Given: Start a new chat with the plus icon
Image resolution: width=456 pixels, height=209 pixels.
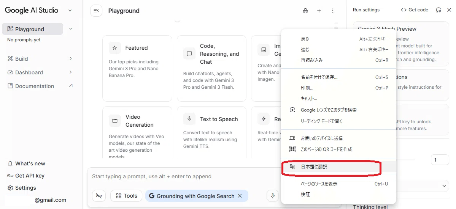Looking at the screenshot, I should [x=319, y=11].
